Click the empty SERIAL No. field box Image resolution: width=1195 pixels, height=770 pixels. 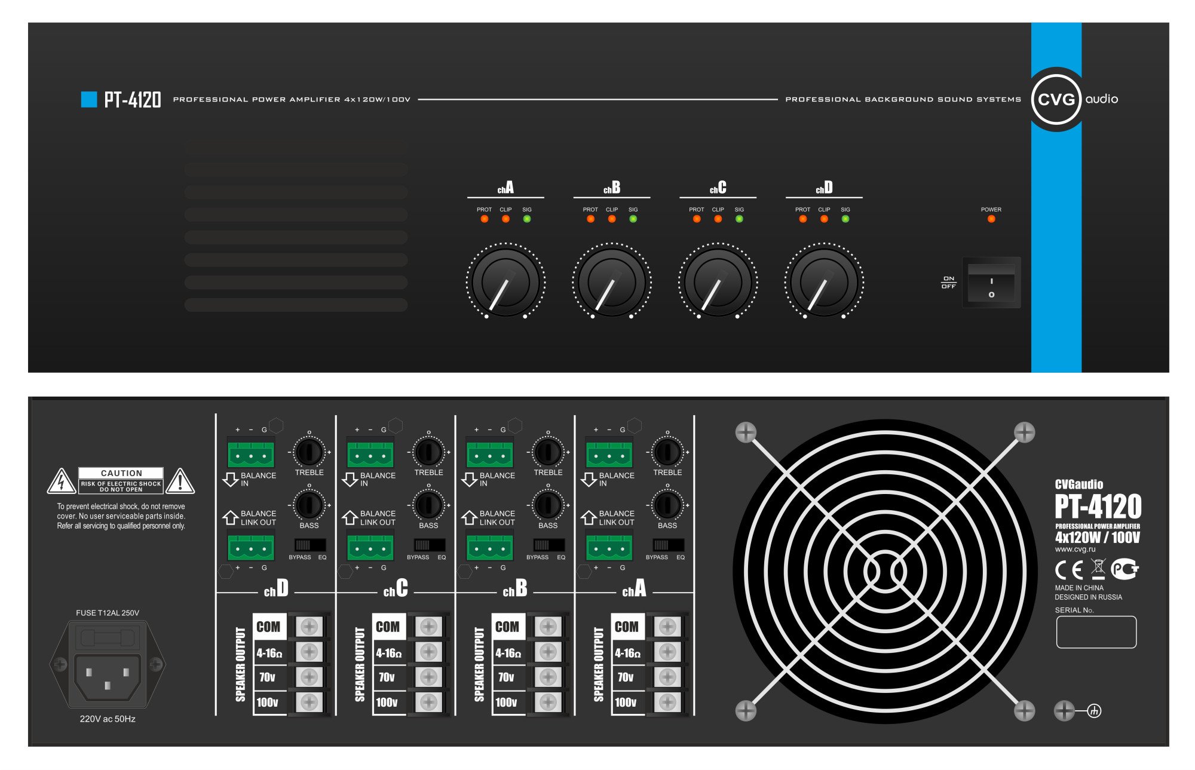coord(1096,632)
